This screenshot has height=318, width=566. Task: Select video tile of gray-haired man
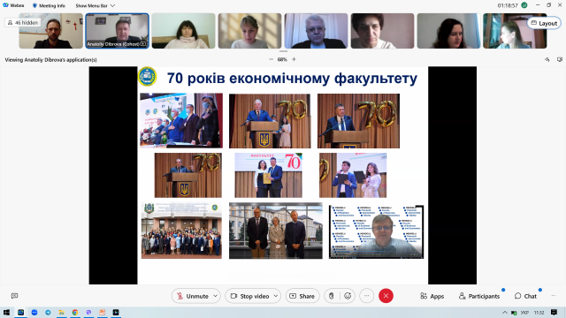pyautogui.click(x=317, y=31)
